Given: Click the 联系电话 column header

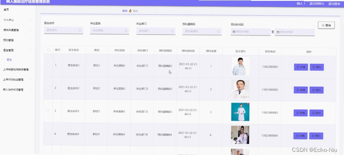Looking at the screenshot, I should coord(270,52).
